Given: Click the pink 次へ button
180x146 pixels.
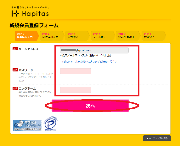Looking at the screenshot, I should coord(90,106).
